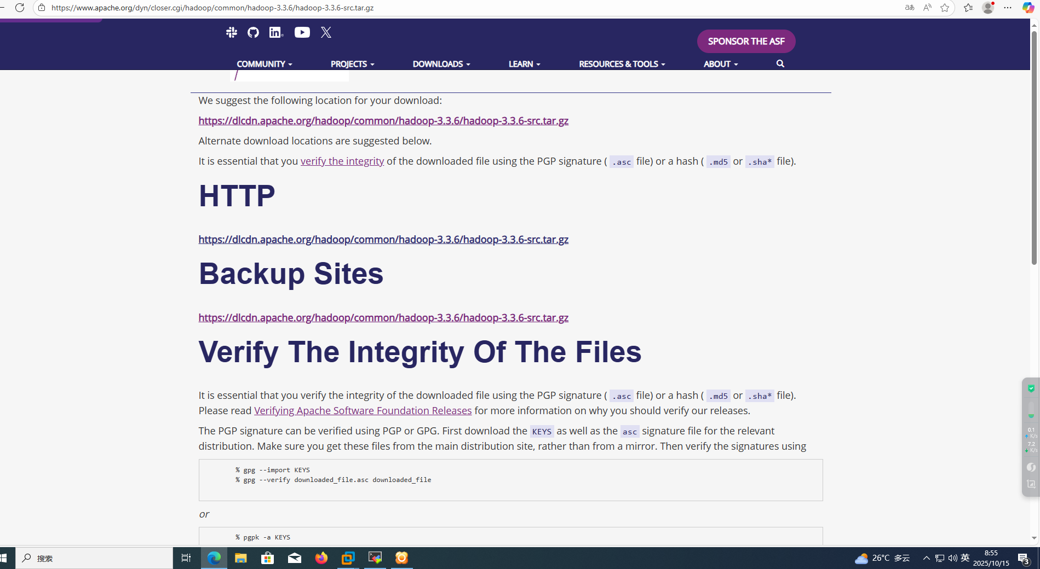Click the swirl icon in the floating widget
The image size is (1040, 569).
coord(1031,467)
